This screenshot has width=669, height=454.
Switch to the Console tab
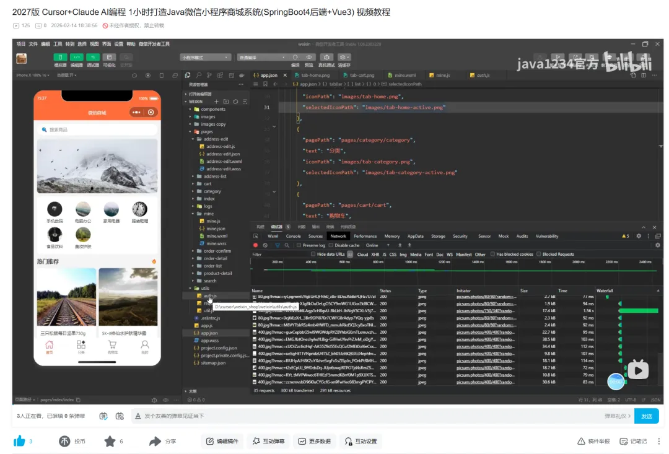tap(293, 236)
